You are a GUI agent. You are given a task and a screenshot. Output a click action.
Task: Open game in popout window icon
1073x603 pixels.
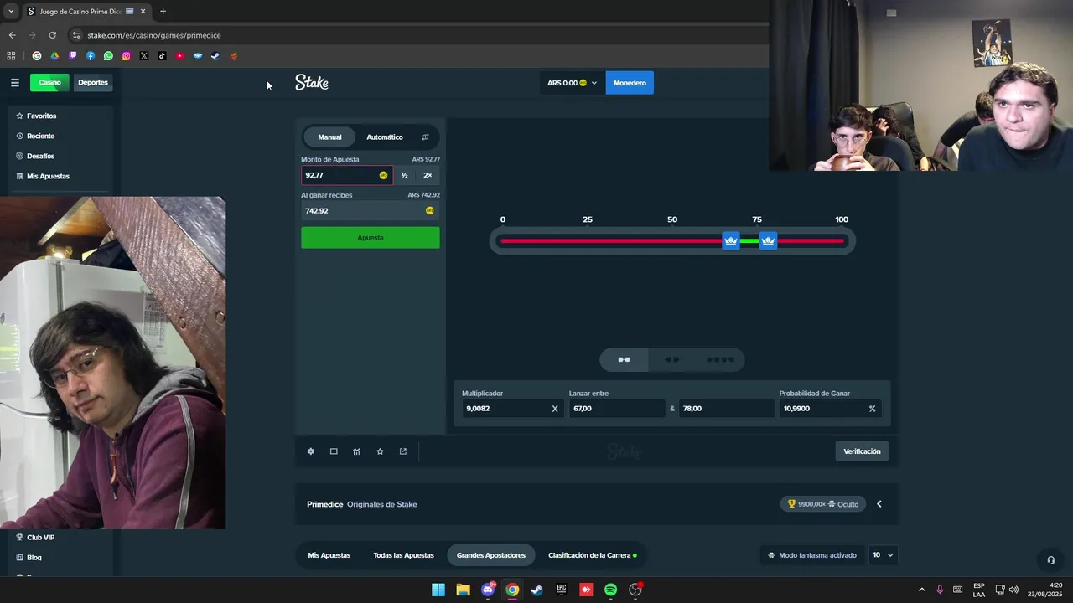coord(403,451)
